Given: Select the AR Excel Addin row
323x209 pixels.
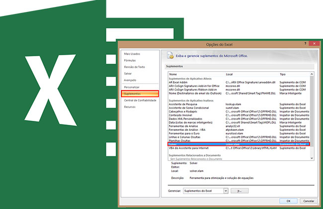Looking at the screenshot, I should tap(239, 82).
